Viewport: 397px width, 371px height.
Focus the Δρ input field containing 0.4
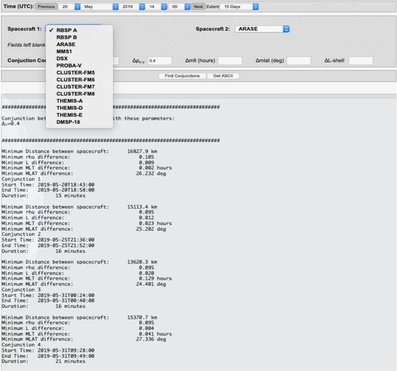point(160,61)
